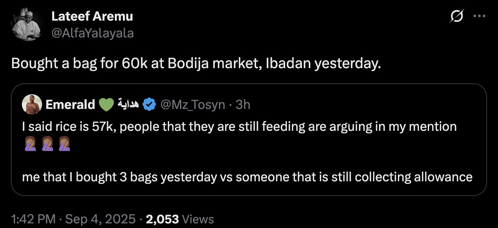
Task: Open the Grok explain-this-post icon
Action: pyautogui.click(x=456, y=16)
